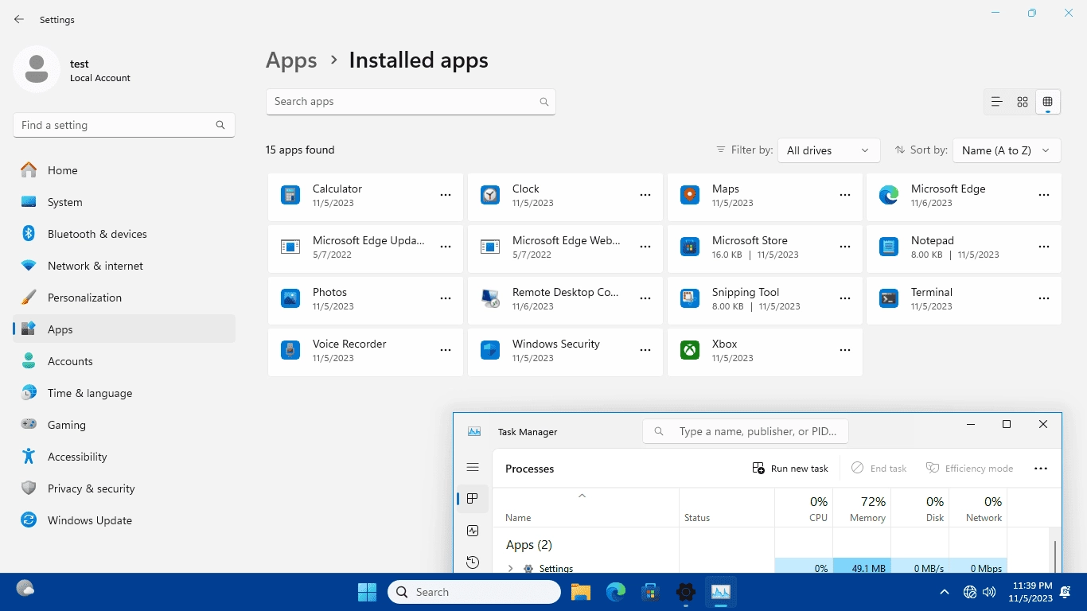Open Task Manager more options menu
The width and height of the screenshot is (1087, 611).
[x=1041, y=469]
